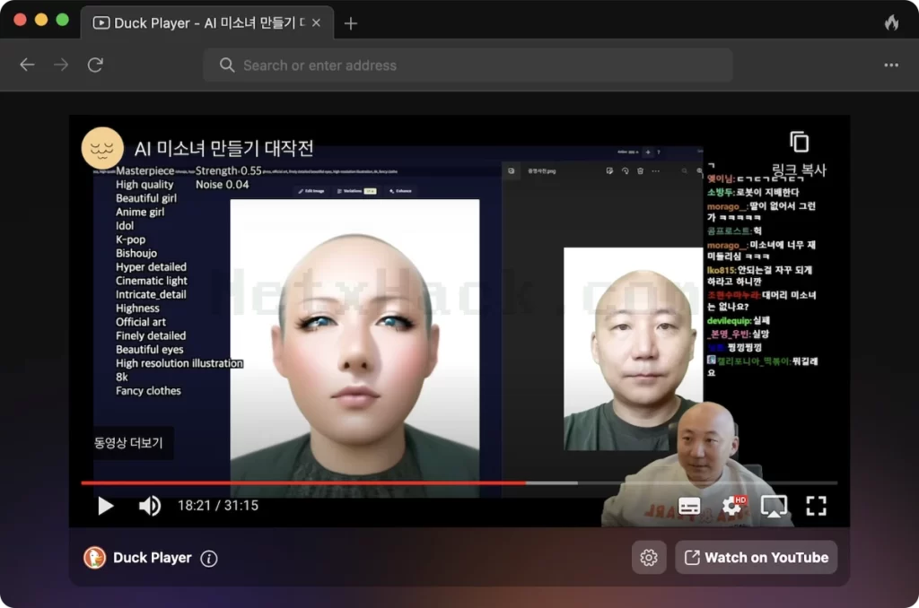919x608 pixels.
Task: Open a new browser tab
Action: (x=351, y=23)
